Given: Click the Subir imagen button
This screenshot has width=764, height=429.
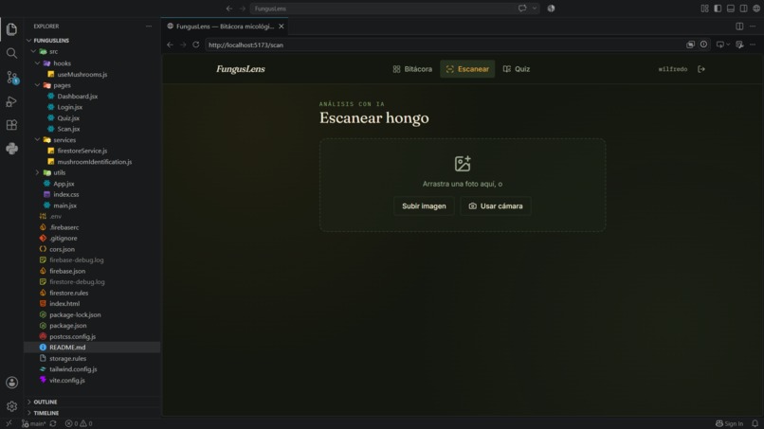Looking at the screenshot, I should [x=424, y=206].
